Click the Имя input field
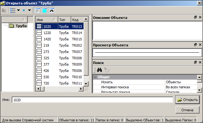The width and height of the screenshot is (203, 123). [92, 100]
